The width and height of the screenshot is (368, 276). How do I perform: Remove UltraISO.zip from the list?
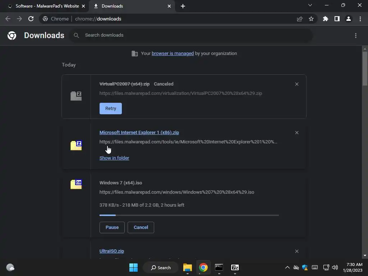pos(296,251)
